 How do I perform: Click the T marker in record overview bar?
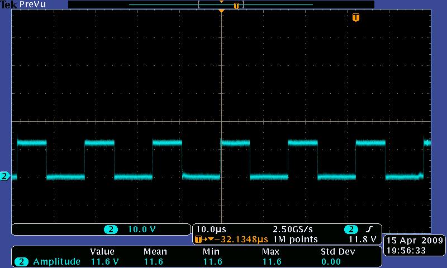point(236,6)
